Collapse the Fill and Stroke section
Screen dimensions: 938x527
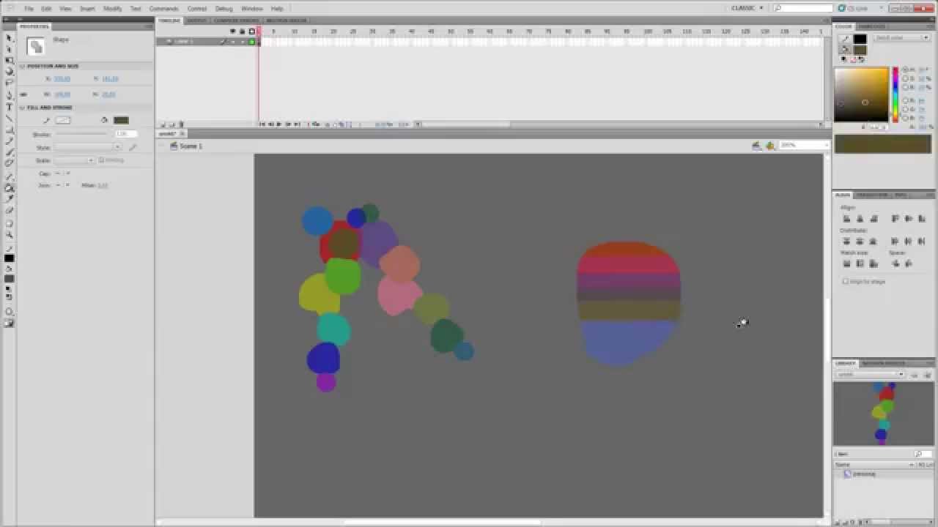[x=22, y=108]
